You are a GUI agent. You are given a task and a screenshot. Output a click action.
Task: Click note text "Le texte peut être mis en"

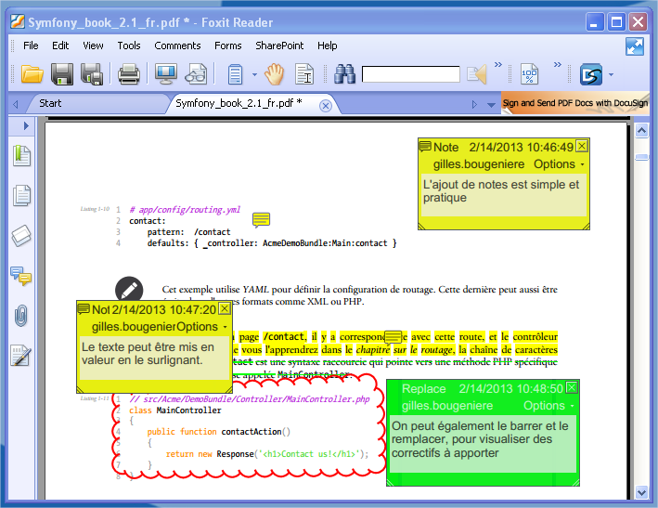pyautogui.click(x=148, y=347)
